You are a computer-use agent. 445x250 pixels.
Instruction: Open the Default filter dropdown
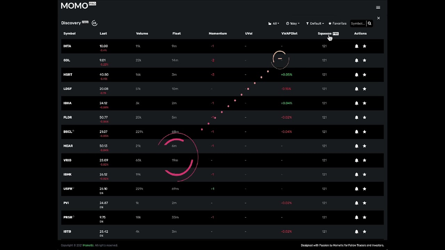(315, 24)
